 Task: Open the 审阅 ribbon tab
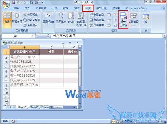click(x=77, y=8)
